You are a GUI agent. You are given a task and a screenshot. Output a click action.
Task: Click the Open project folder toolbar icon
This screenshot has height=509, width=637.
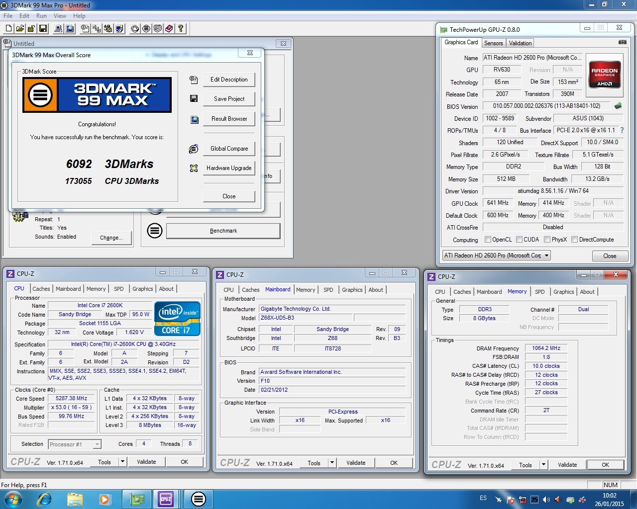20,28
